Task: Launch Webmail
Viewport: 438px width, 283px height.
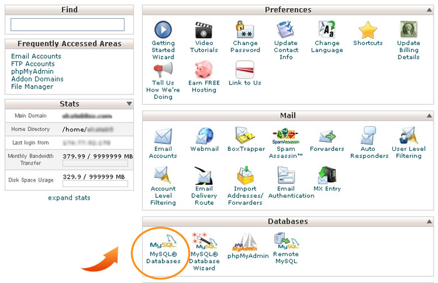Action: coord(204,140)
